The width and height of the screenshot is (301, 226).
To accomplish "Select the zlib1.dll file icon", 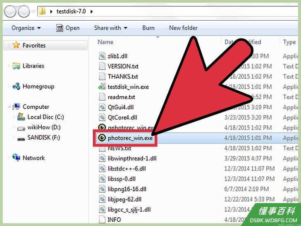I will 102,56.
